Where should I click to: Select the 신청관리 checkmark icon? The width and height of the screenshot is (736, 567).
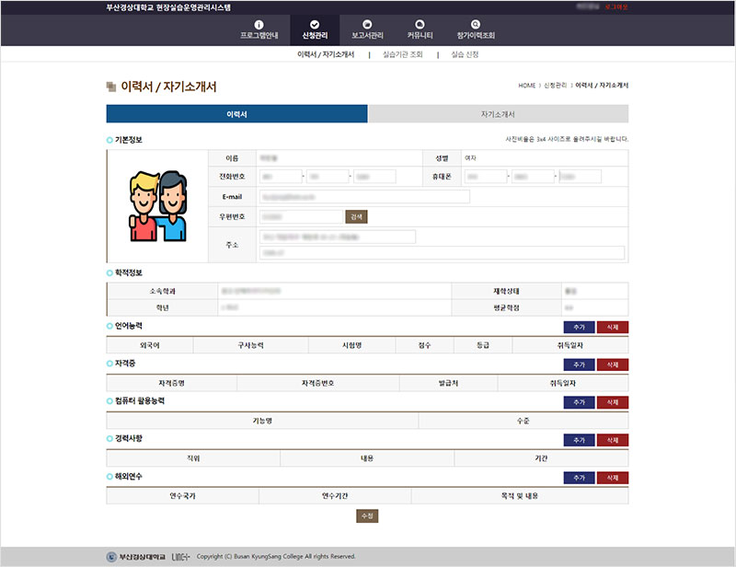click(x=315, y=25)
